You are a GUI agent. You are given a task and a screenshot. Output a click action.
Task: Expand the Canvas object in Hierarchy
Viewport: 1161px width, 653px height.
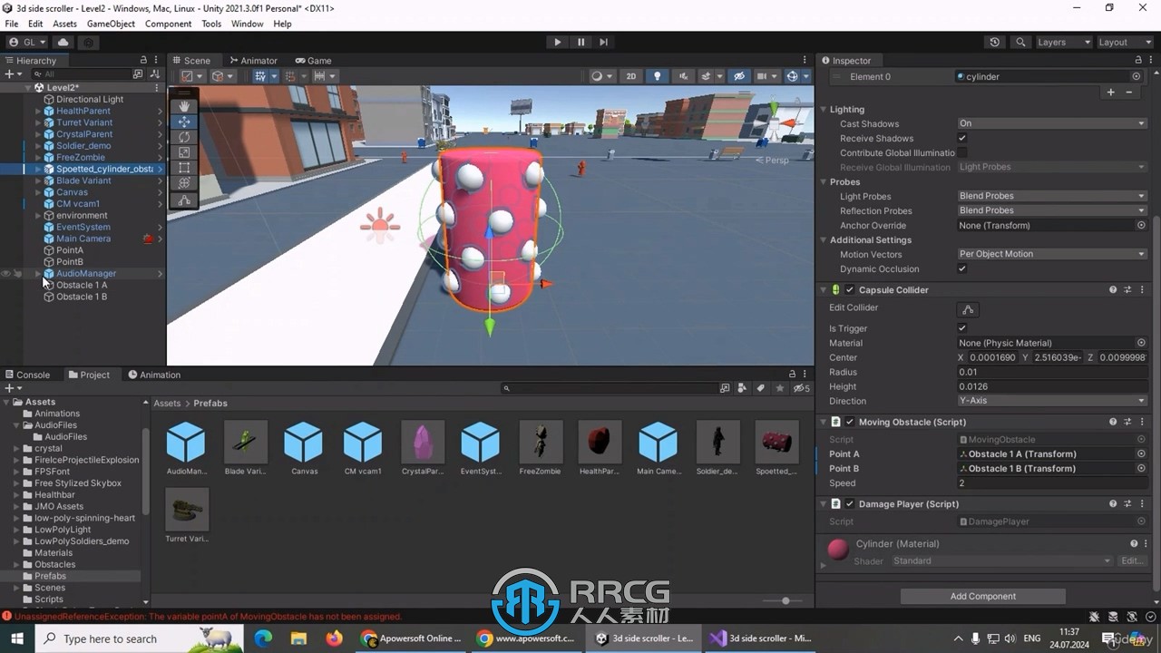(38, 192)
